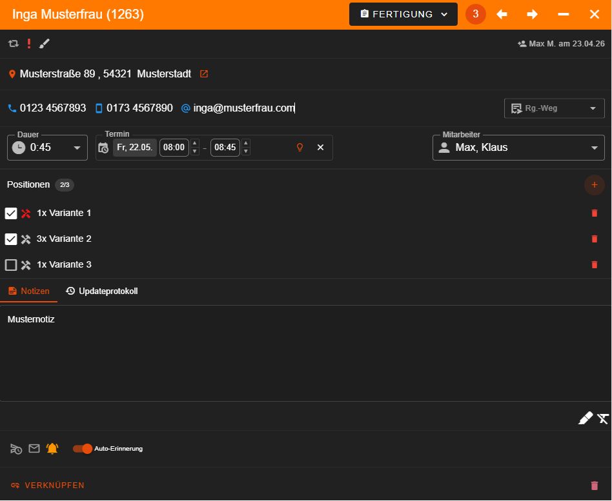Close the dialog with the X button

[x=595, y=14]
